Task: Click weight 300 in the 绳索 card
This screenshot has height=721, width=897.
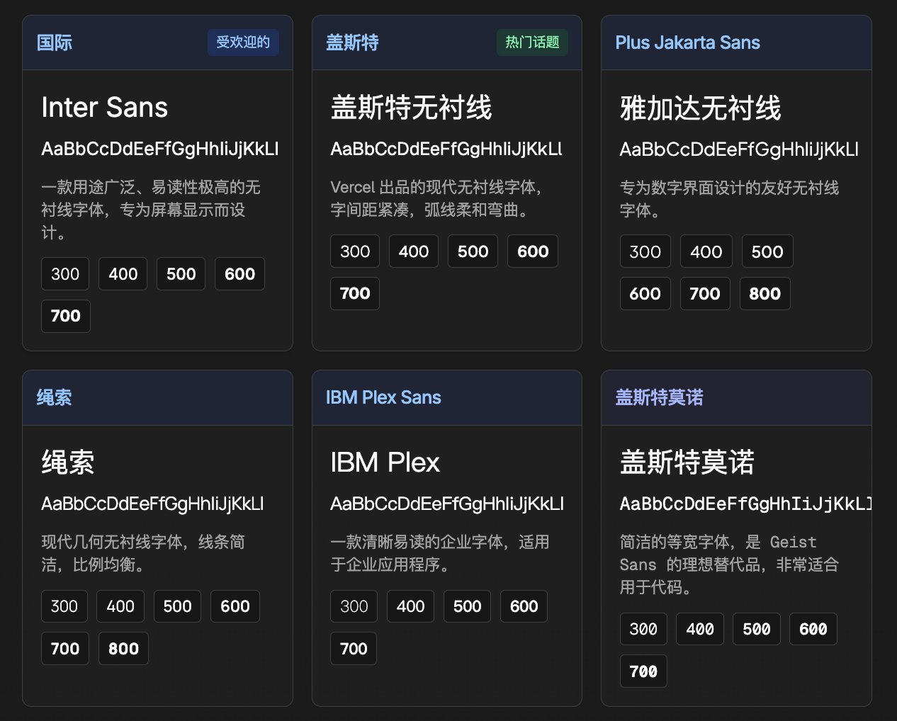Action: 64,606
